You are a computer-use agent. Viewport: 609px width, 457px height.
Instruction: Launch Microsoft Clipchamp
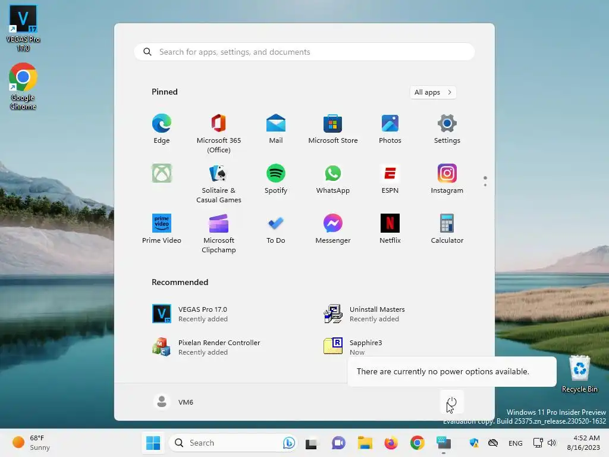pyautogui.click(x=219, y=233)
